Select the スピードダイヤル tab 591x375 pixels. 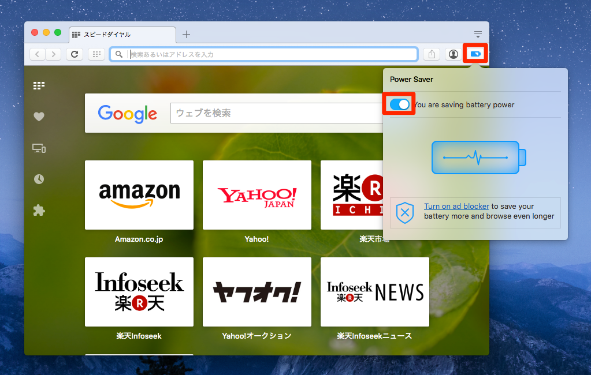[x=122, y=35]
